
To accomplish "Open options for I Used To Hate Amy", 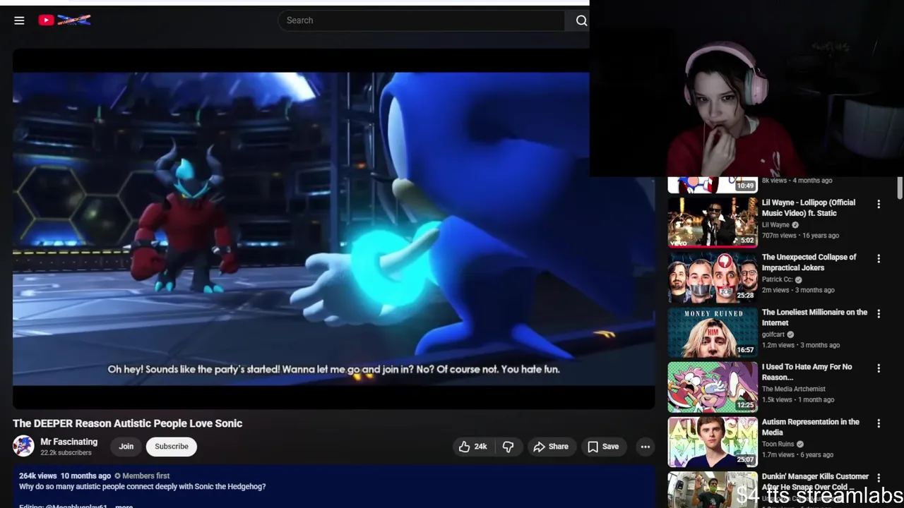I will click(x=879, y=368).
